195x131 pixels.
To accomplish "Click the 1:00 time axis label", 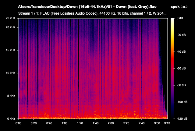I will [x=64, y=123].
